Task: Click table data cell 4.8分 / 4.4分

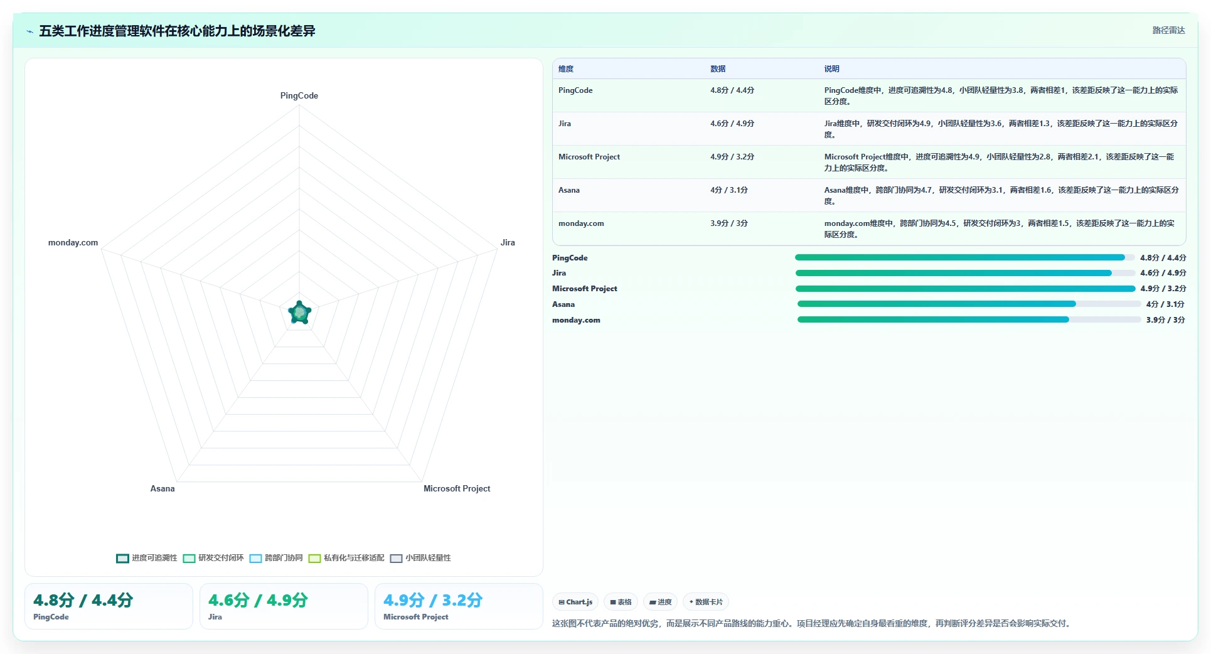Action: point(732,90)
